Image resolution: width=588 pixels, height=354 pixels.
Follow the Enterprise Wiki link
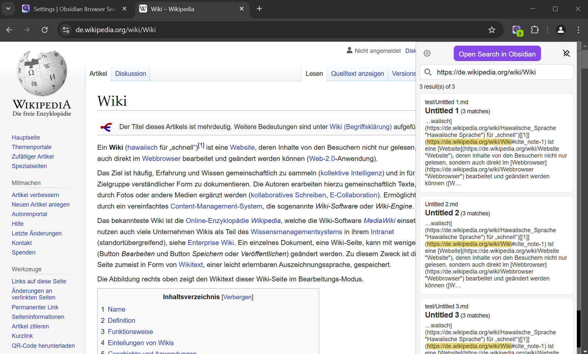[x=211, y=243]
